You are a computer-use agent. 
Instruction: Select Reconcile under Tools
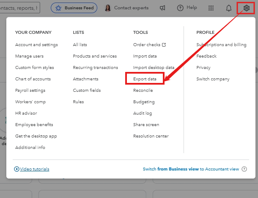point(143,91)
